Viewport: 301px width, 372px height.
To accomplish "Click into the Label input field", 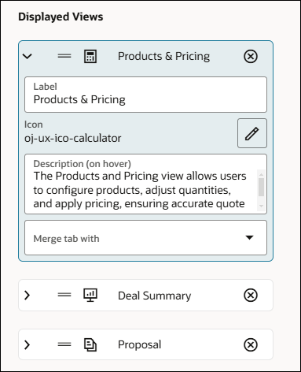I will (x=145, y=95).
